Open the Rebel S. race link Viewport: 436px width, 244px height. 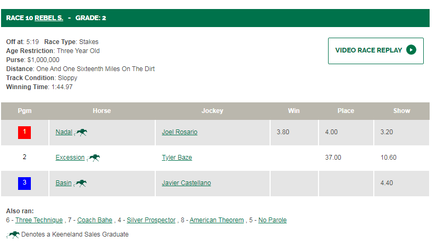click(x=49, y=18)
